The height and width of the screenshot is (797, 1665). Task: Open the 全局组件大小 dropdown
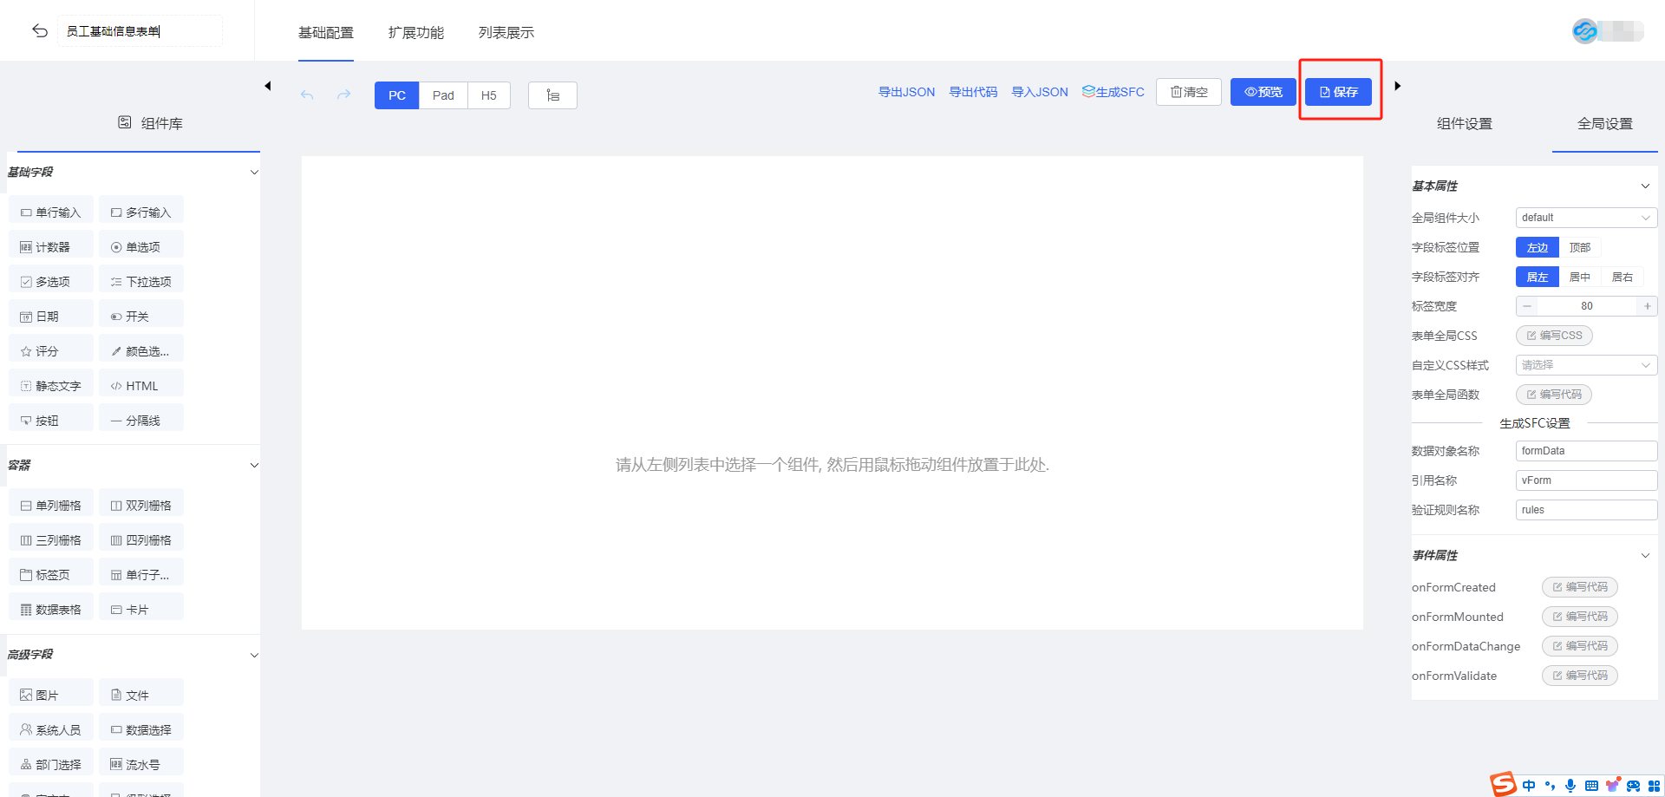(x=1585, y=218)
